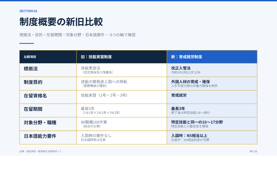Select the '特定技能との整合性を確保' note
Viewport: 277px width, 176px height.
point(190,126)
